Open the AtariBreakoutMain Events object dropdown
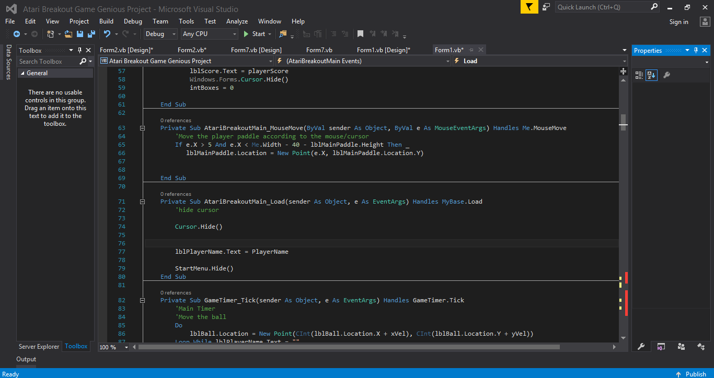 click(448, 61)
